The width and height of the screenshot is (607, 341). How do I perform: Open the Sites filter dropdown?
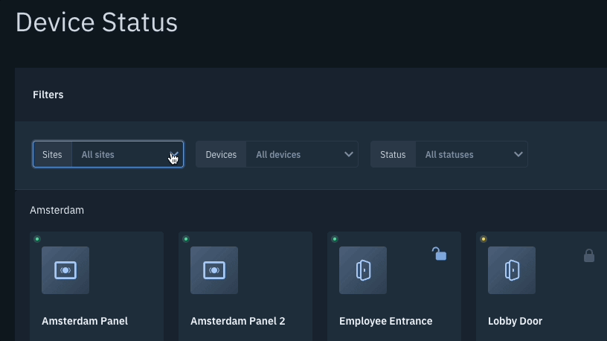109,154
